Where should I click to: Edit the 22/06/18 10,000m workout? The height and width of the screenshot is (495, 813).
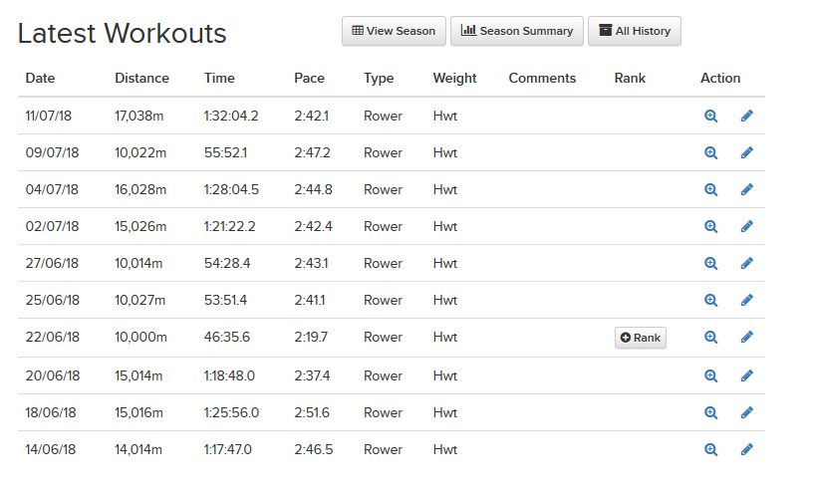click(746, 338)
